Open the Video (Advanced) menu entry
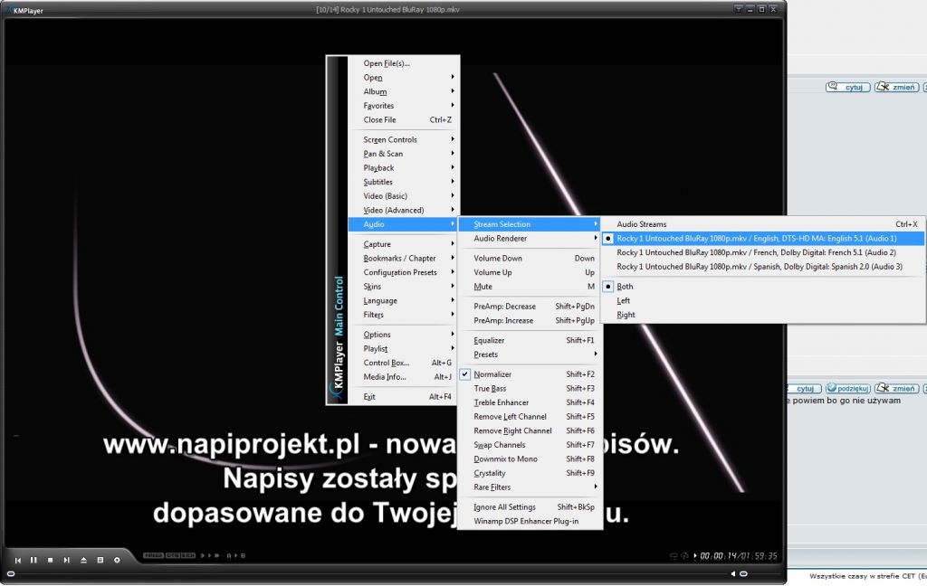927x586 pixels. point(403,211)
